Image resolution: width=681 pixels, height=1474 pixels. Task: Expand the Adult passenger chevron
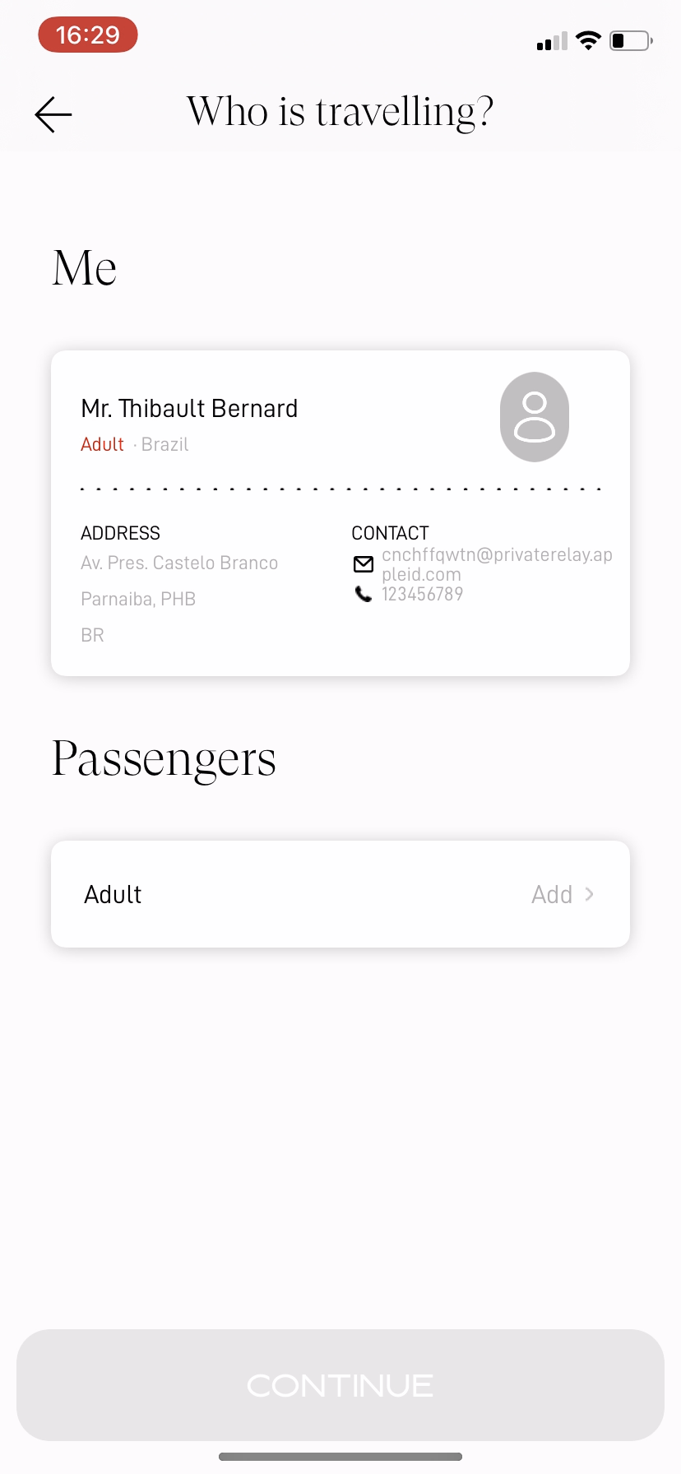(589, 894)
